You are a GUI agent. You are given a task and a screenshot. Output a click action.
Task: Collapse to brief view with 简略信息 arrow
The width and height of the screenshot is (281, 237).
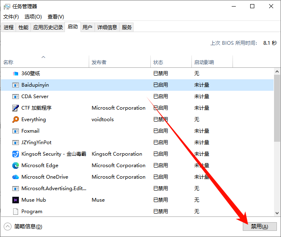[7, 227]
